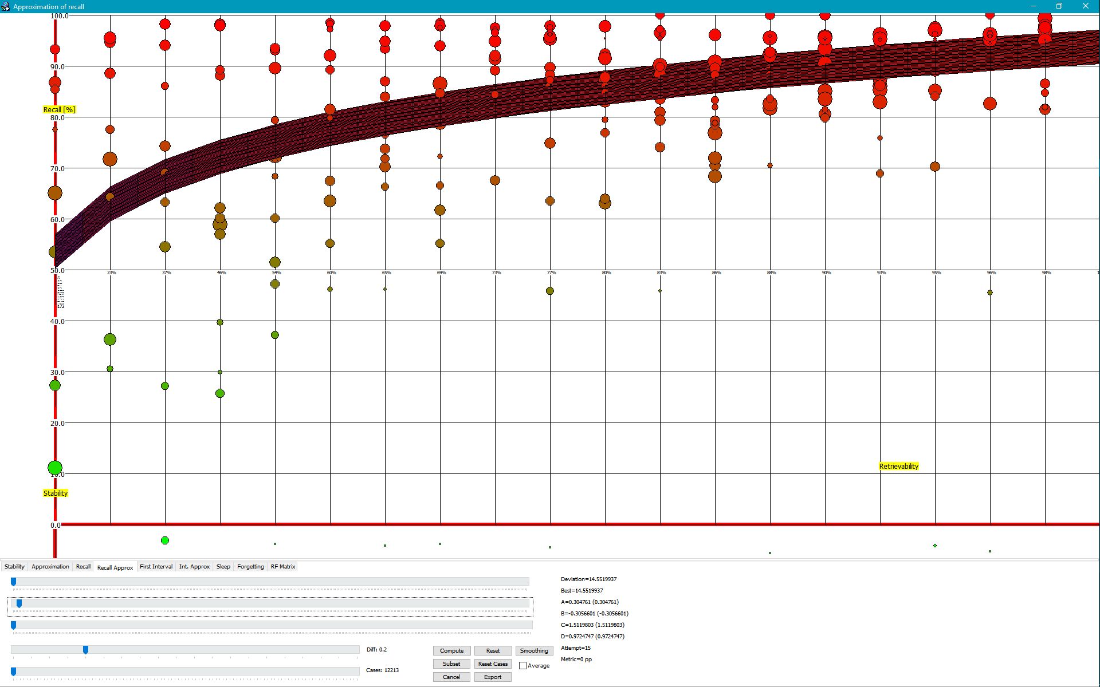Go to the Forgetting tab
Image resolution: width=1100 pixels, height=687 pixels.
pos(250,567)
